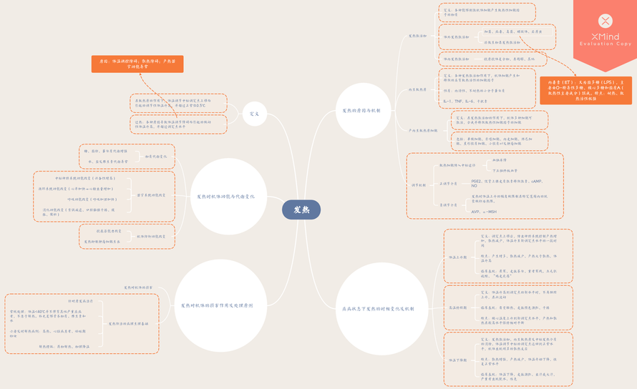Click the XMind logo icon
This screenshot has height=389, width=637.
point(606,21)
